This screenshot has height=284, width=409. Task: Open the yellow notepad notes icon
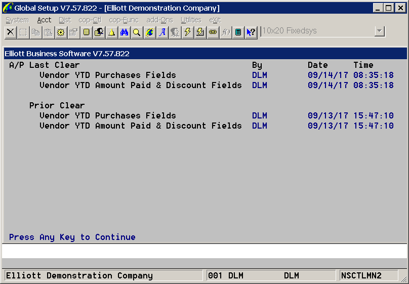(x=87, y=32)
